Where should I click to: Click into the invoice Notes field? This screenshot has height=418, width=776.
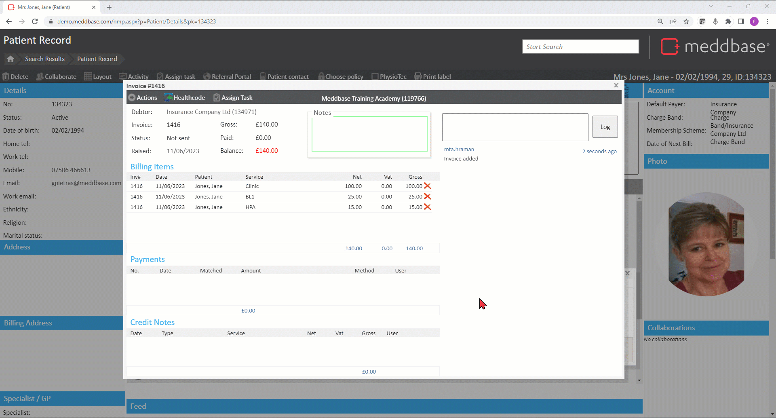tap(369, 134)
